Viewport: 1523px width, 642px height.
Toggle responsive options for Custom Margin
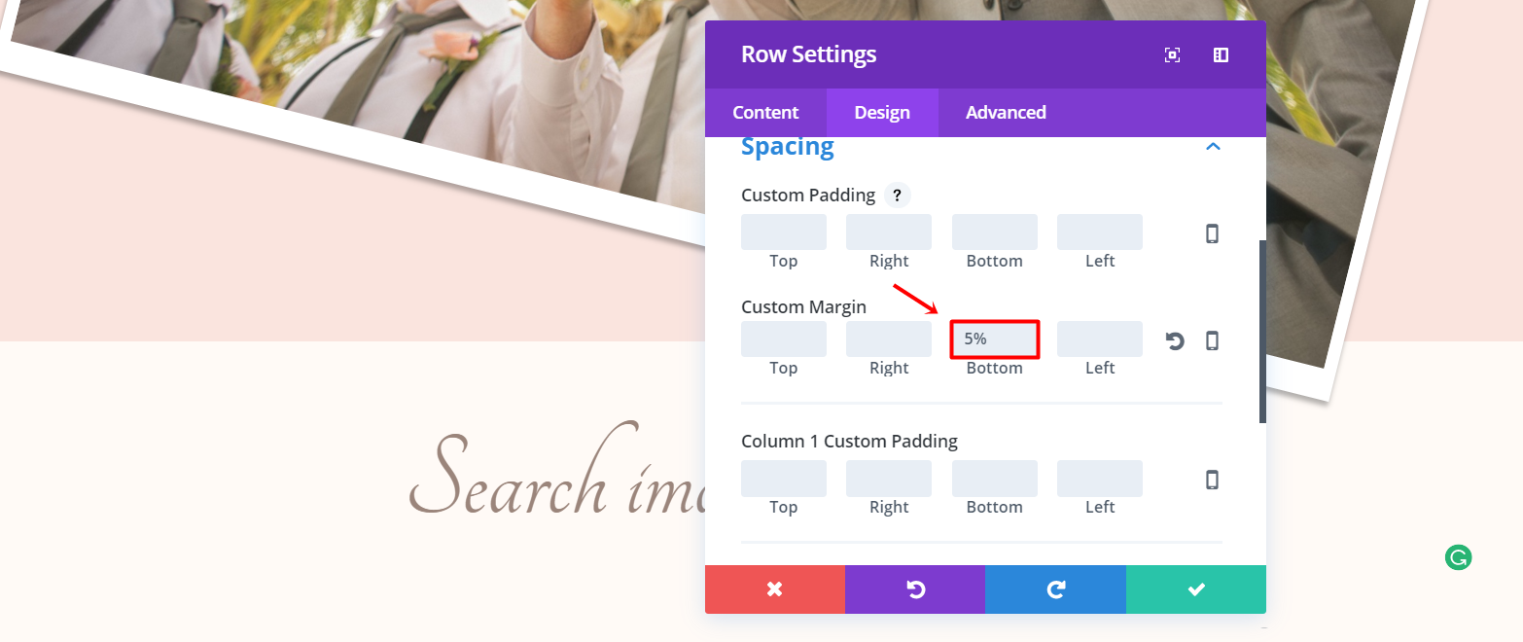pos(1212,340)
